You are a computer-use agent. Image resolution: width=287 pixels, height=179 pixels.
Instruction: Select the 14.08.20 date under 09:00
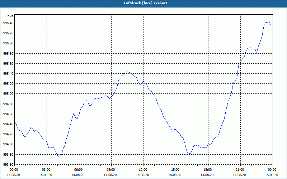point(110,175)
